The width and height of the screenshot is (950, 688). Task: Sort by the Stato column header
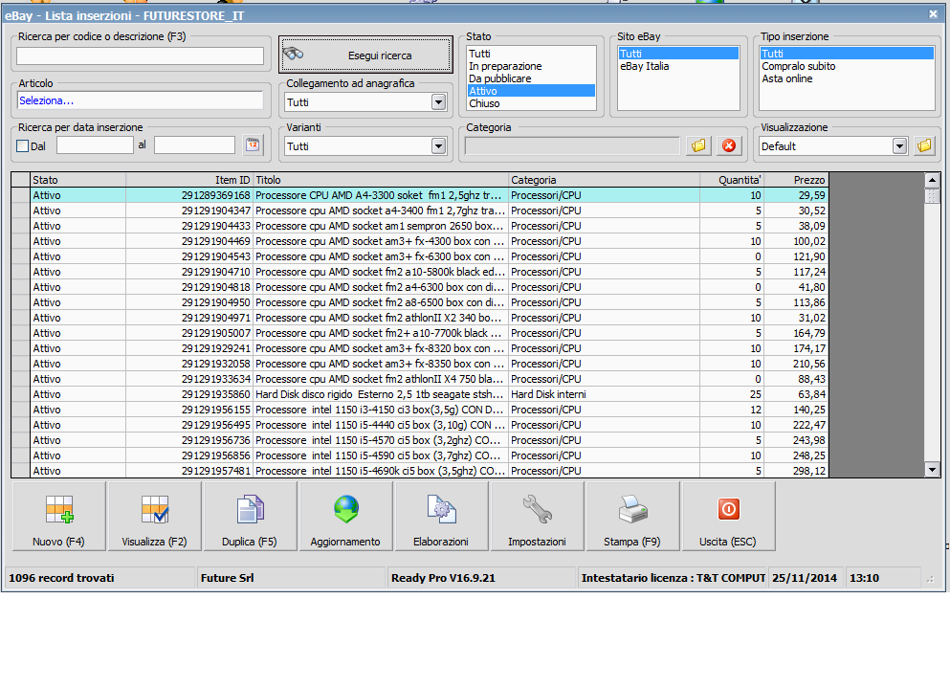coord(78,180)
